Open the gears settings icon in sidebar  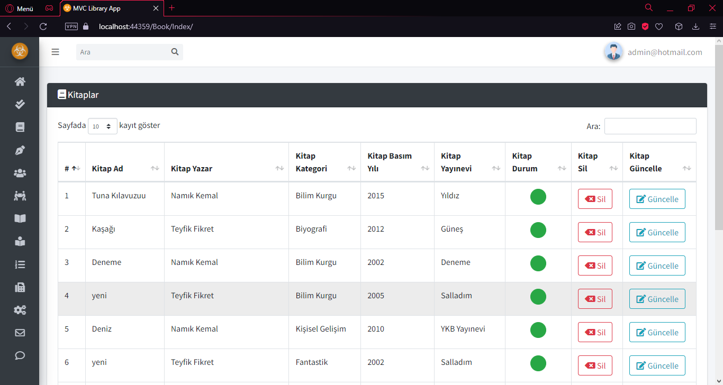coord(20,310)
